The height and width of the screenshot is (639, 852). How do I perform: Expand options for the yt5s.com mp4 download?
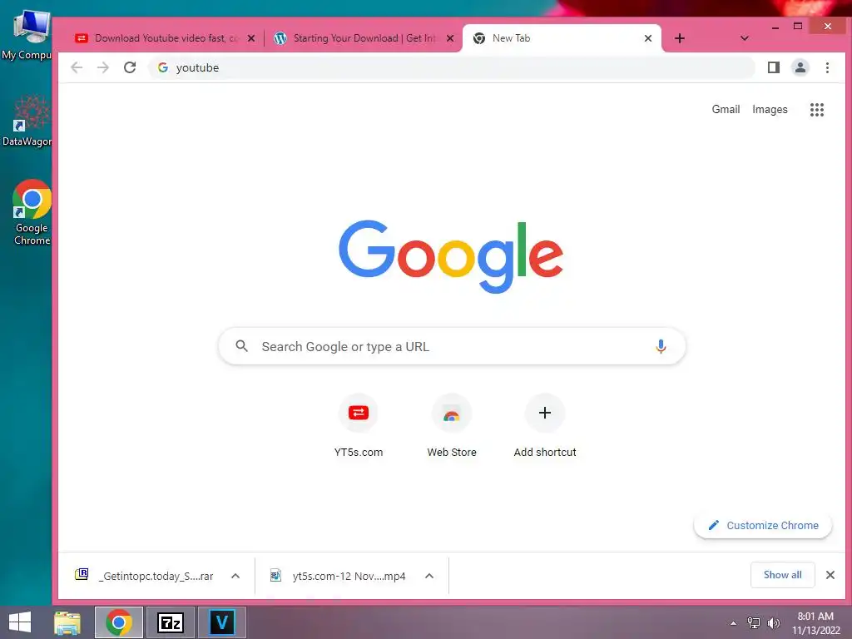click(429, 576)
